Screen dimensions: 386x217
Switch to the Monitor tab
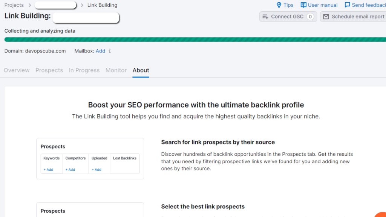(116, 70)
